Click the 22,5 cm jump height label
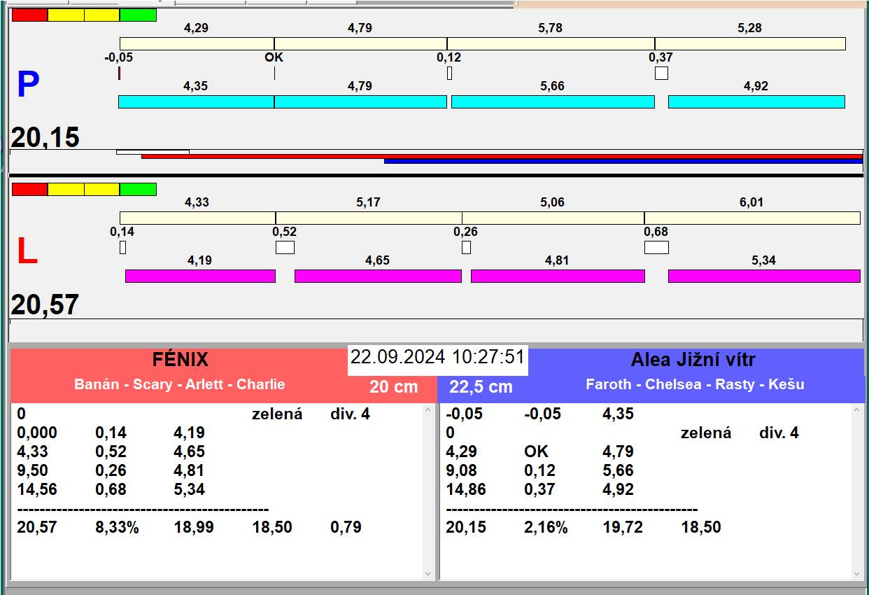 [x=481, y=386]
